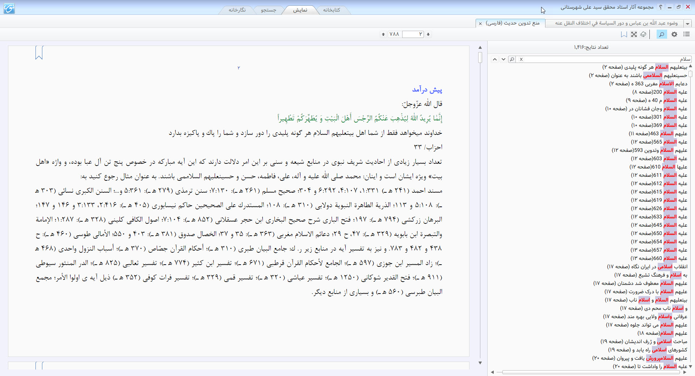This screenshot has width=695, height=376.
Task: Open result عليهم السلام وتدوين 593
Action: [649, 150]
